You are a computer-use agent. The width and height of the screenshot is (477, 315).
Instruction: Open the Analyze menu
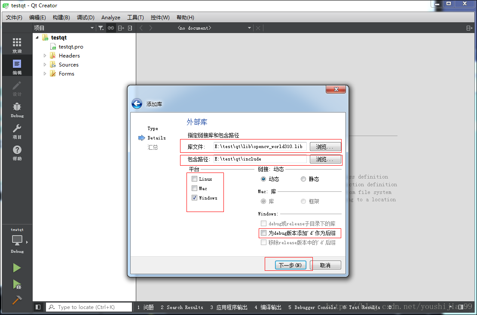111,17
